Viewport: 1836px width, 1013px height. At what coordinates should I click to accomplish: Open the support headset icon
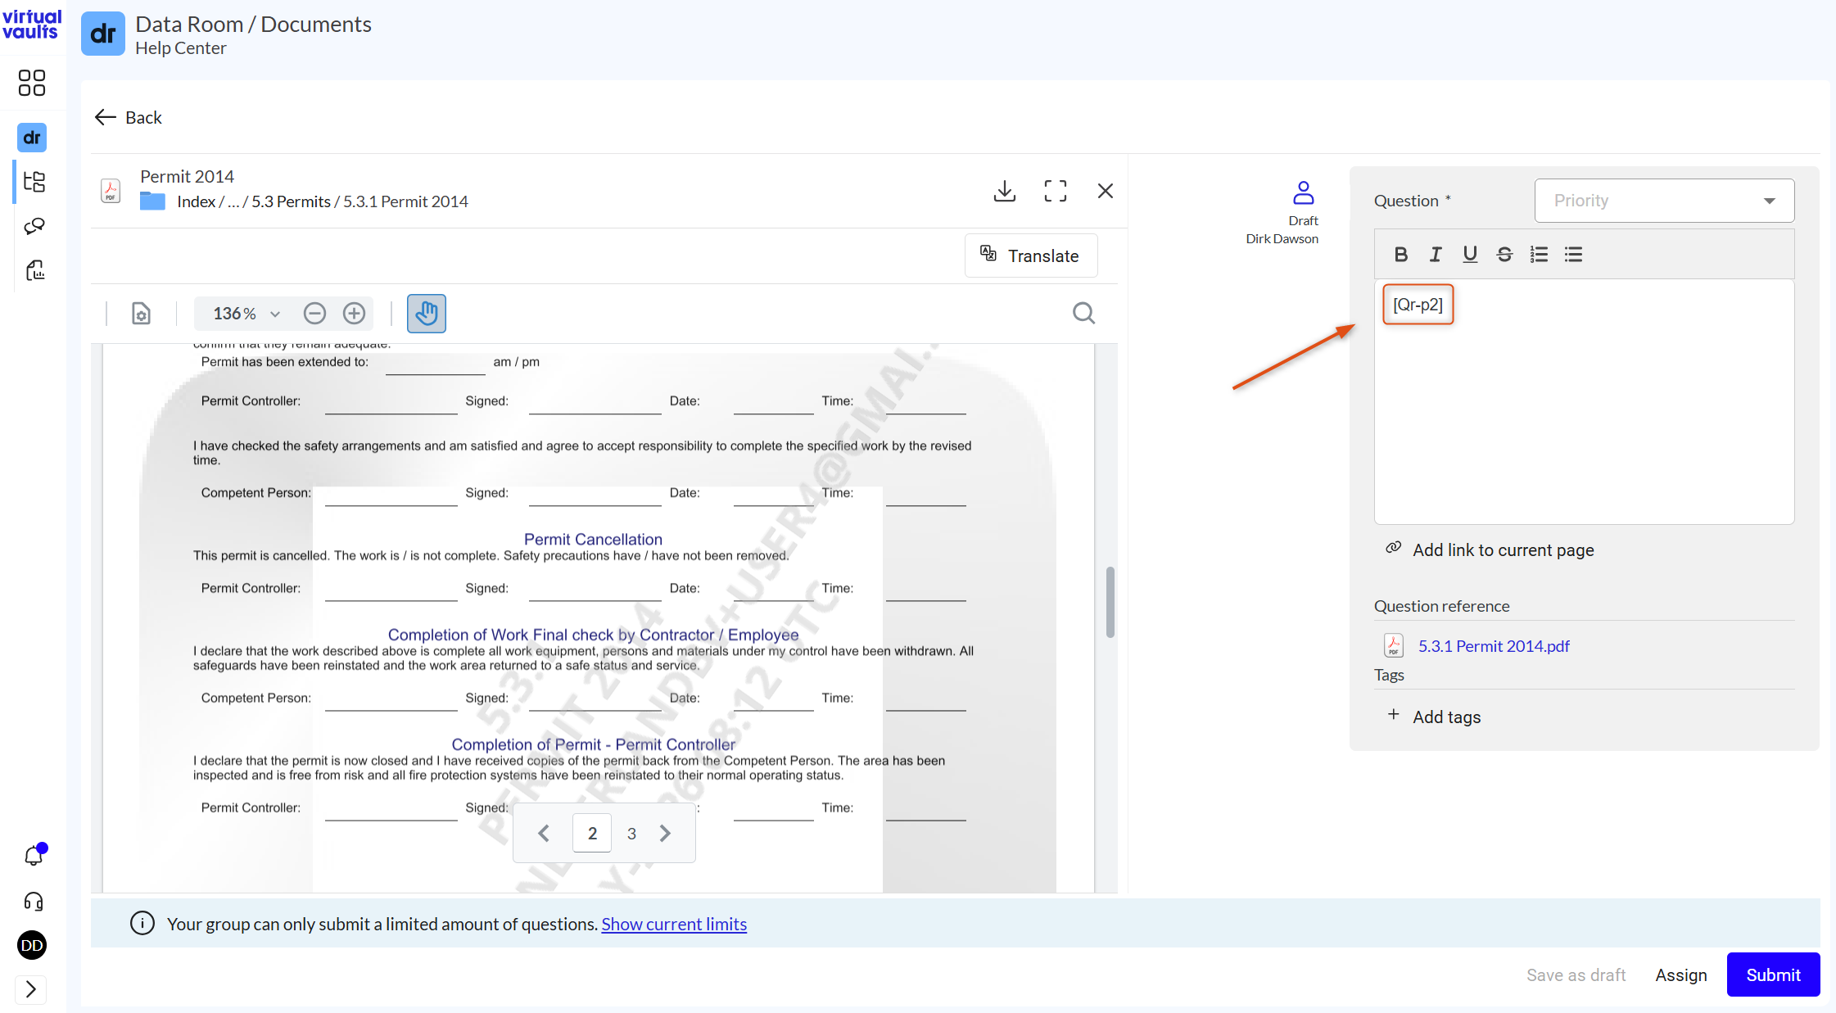pos(34,902)
